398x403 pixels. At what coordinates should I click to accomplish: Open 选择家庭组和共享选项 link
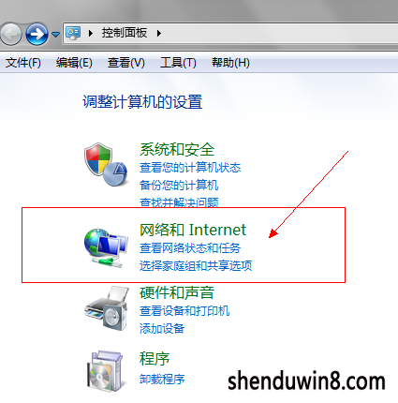coord(196,266)
